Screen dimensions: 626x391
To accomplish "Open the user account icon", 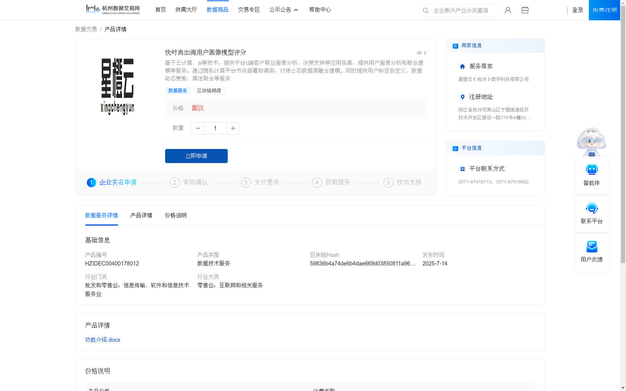I will point(508,10).
